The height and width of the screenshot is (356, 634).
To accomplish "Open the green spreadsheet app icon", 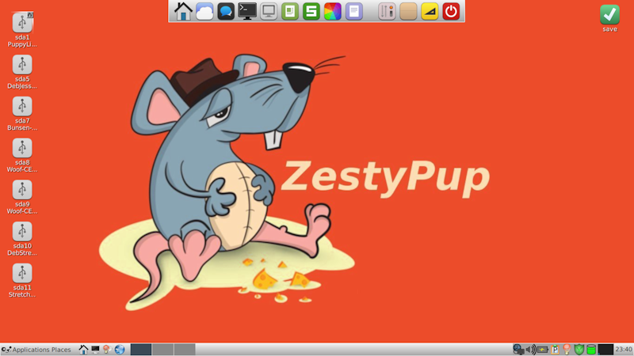I will click(311, 11).
